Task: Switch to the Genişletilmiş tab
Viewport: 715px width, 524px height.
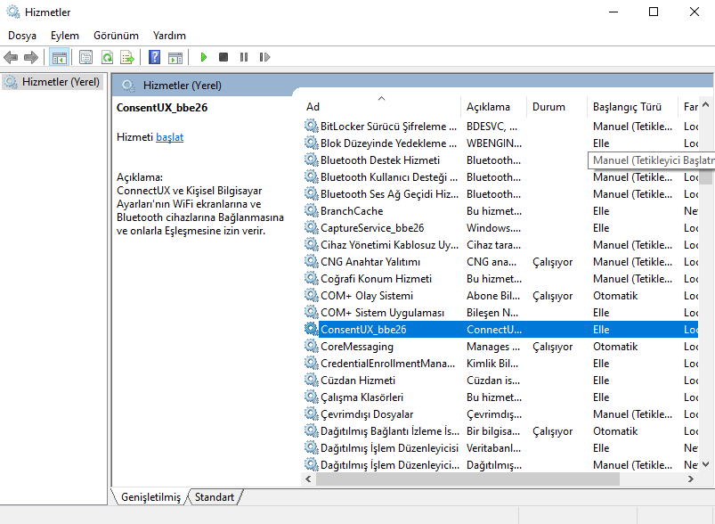Action: coord(150,497)
